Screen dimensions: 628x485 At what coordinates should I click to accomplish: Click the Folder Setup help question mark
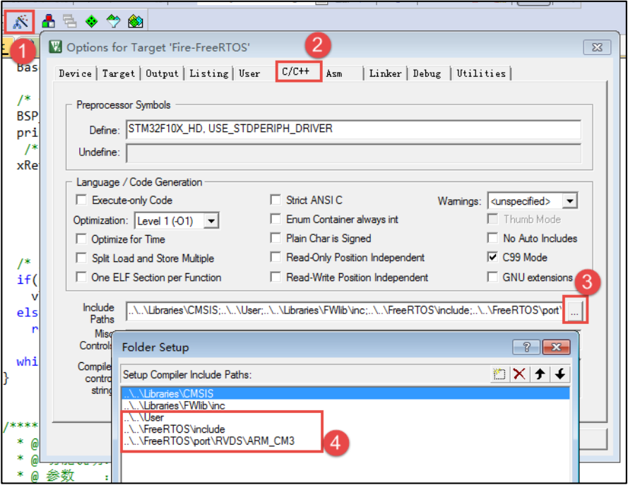tap(527, 347)
